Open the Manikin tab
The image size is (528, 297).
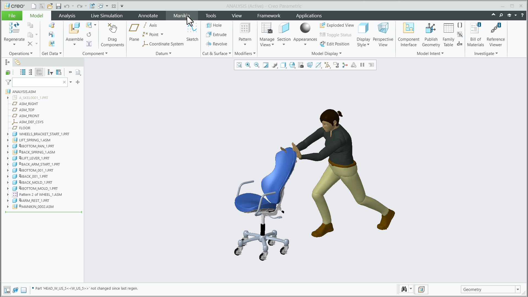point(182,16)
